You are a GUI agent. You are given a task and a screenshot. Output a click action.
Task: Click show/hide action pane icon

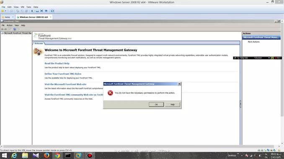pyautogui.click(x=18, y=29)
